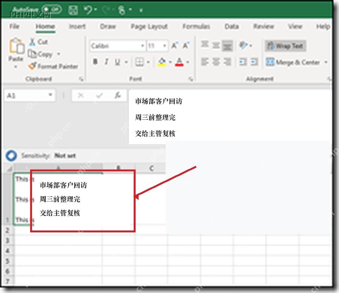Click Decrease Font Size icon
The image size is (339, 293).
coord(186,46)
